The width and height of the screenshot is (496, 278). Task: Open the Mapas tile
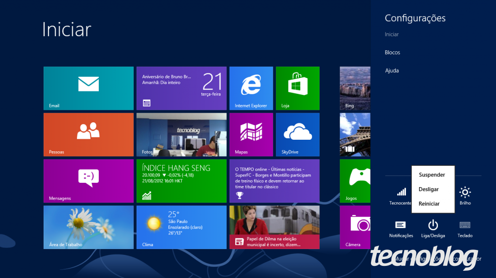(x=251, y=134)
